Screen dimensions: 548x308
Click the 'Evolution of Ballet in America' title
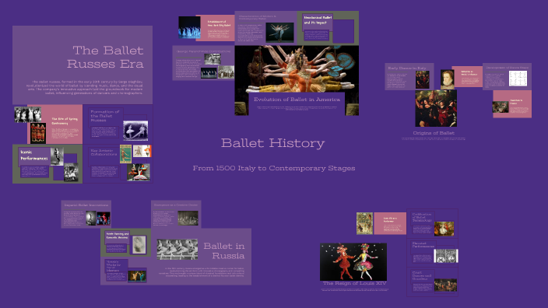point(297,100)
